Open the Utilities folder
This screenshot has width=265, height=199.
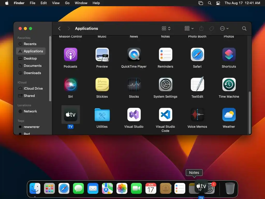point(102,115)
